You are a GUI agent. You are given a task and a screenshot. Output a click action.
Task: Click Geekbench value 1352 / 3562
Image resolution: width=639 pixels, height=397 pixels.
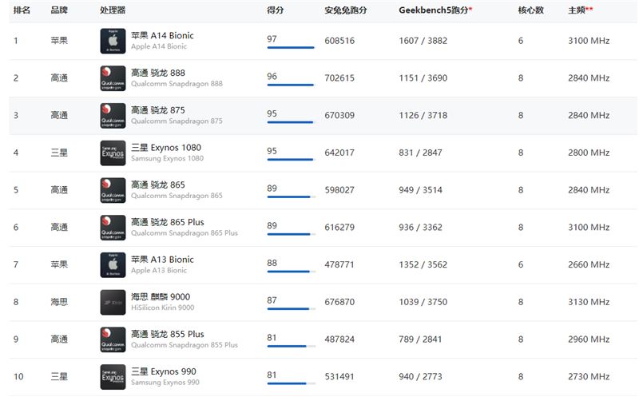click(423, 265)
